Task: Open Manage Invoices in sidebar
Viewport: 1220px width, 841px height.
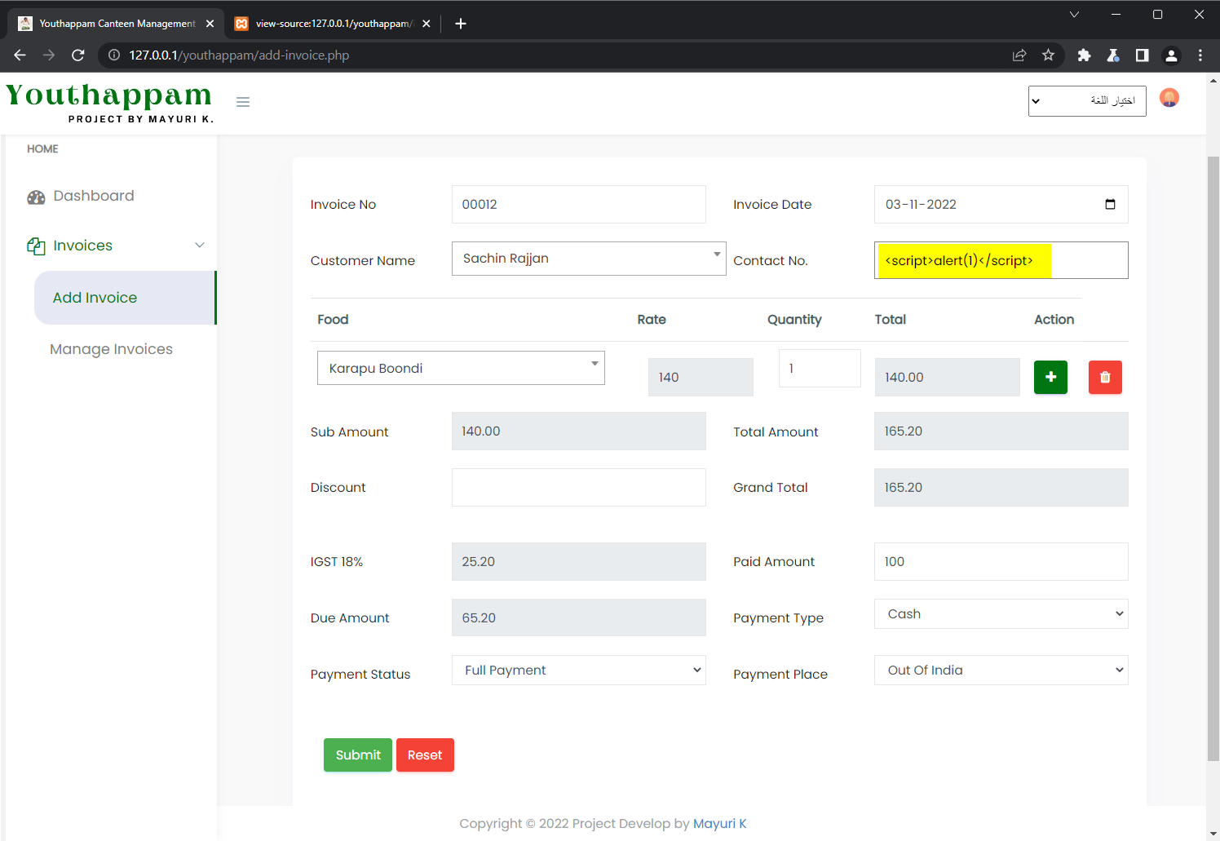Action: pyautogui.click(x=111, y=349)
